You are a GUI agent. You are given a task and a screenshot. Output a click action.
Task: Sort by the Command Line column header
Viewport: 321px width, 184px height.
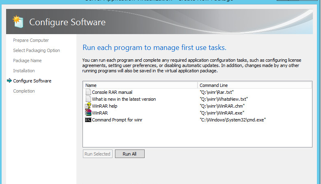click(255, 85)
